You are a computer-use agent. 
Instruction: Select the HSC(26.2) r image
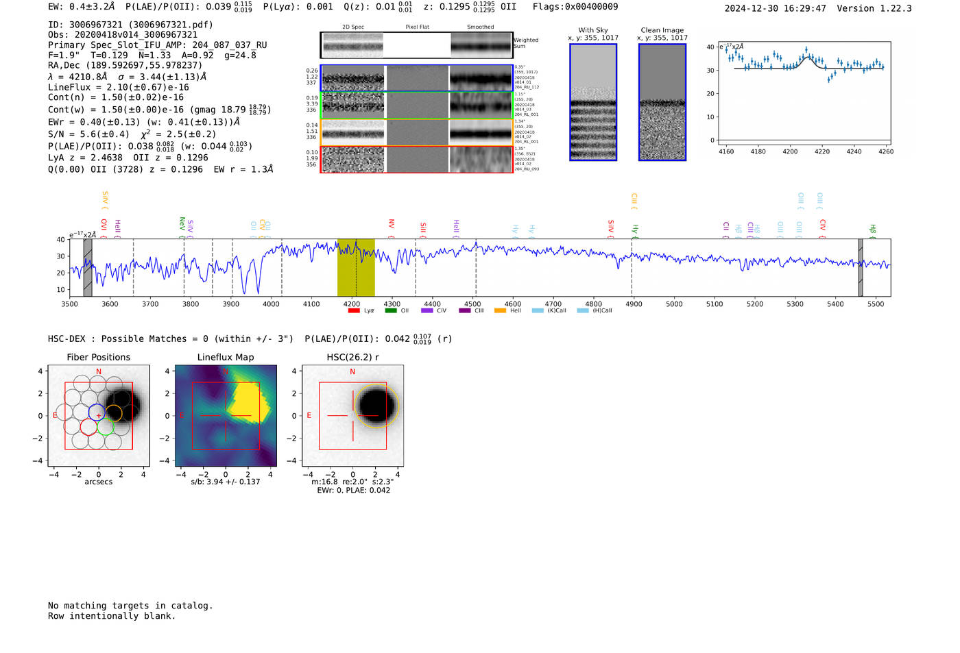coord(352,416)
